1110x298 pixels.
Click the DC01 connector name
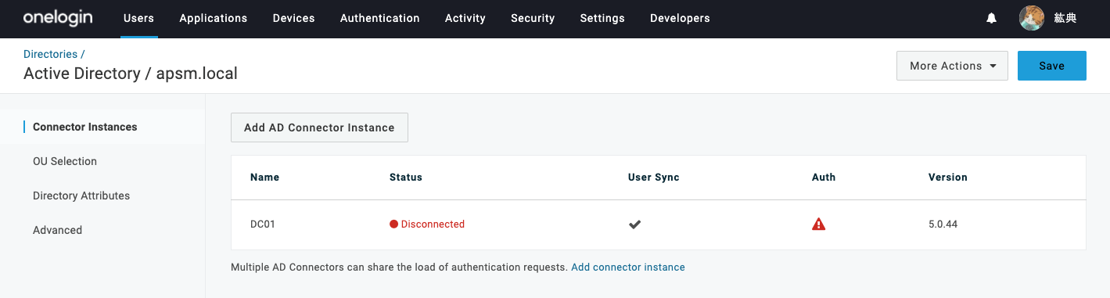[263, 224]
